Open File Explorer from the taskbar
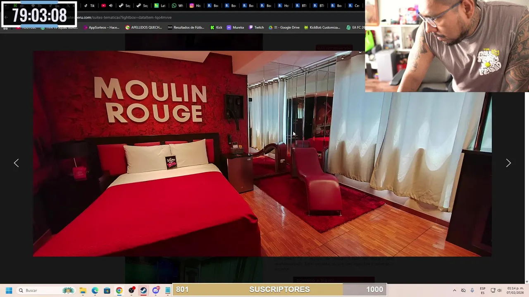The image size is (529, 297). [83, 290]
